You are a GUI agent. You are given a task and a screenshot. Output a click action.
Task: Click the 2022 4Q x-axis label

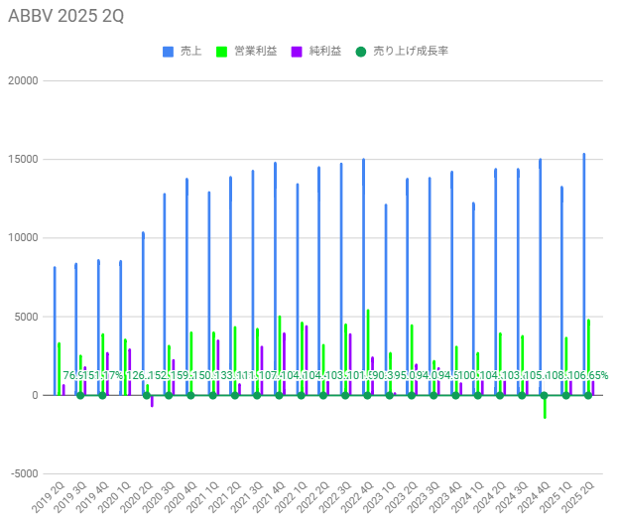tap(357, 497)
